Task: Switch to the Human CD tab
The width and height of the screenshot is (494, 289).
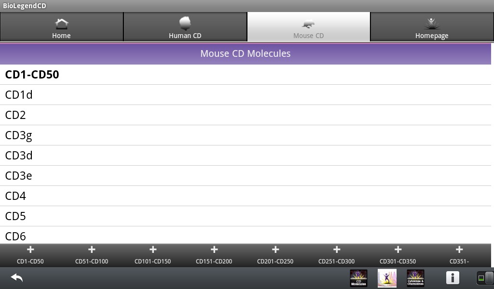Action: (x=185, y=27)
